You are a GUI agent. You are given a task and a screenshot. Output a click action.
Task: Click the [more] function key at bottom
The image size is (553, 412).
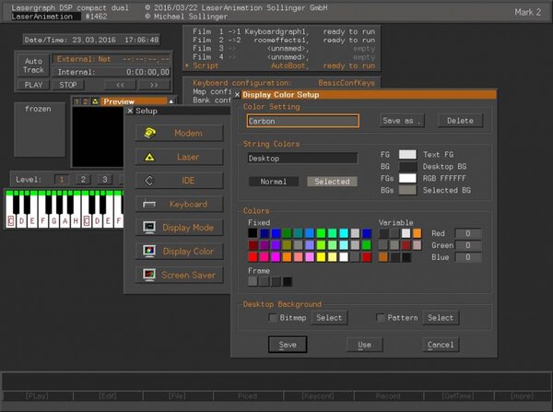[522, 395]
